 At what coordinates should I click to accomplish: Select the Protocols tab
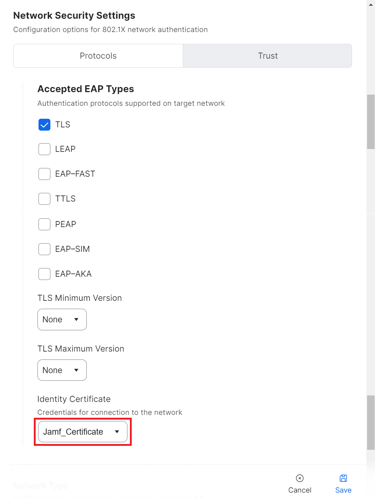(x=98, y=56)
